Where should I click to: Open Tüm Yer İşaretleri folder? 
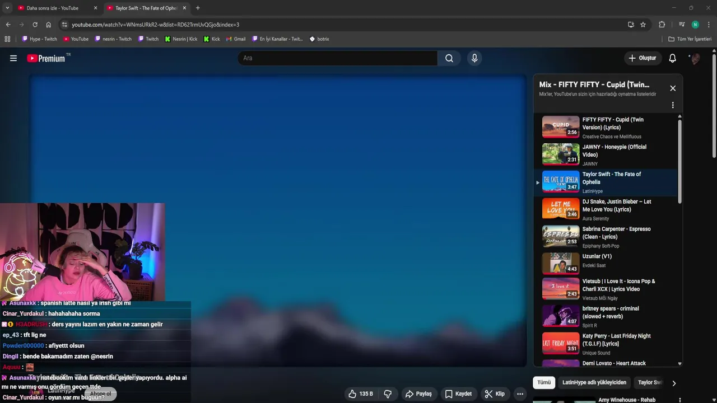tap(690, 39)
